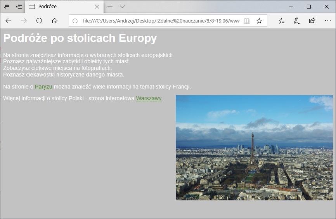
Task: Open Settings and more menu
Action: (327, 21)
